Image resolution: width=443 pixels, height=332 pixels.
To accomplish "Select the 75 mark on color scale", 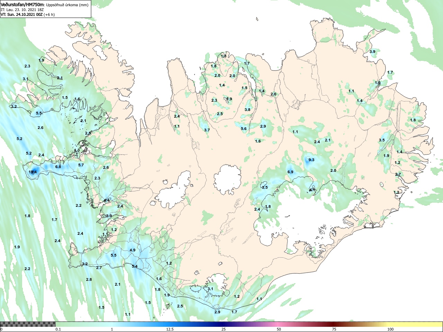I will tap(334, 329).
